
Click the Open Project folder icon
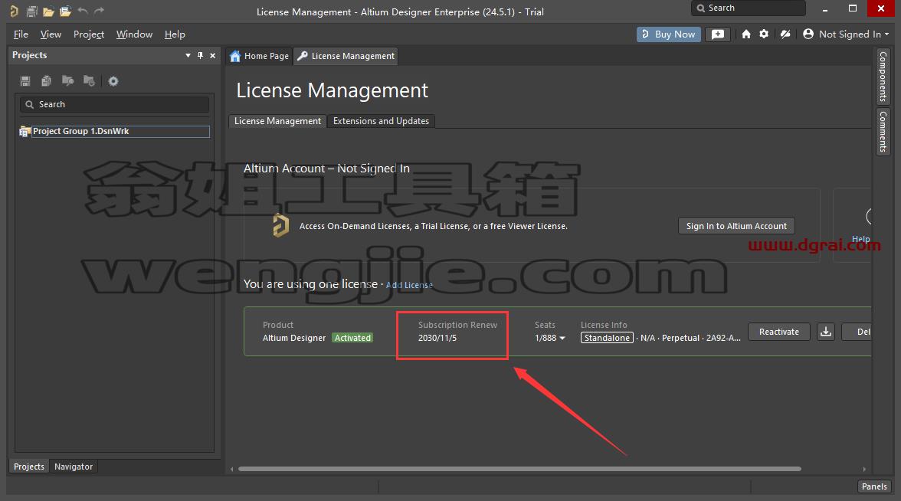click(66, 11)
